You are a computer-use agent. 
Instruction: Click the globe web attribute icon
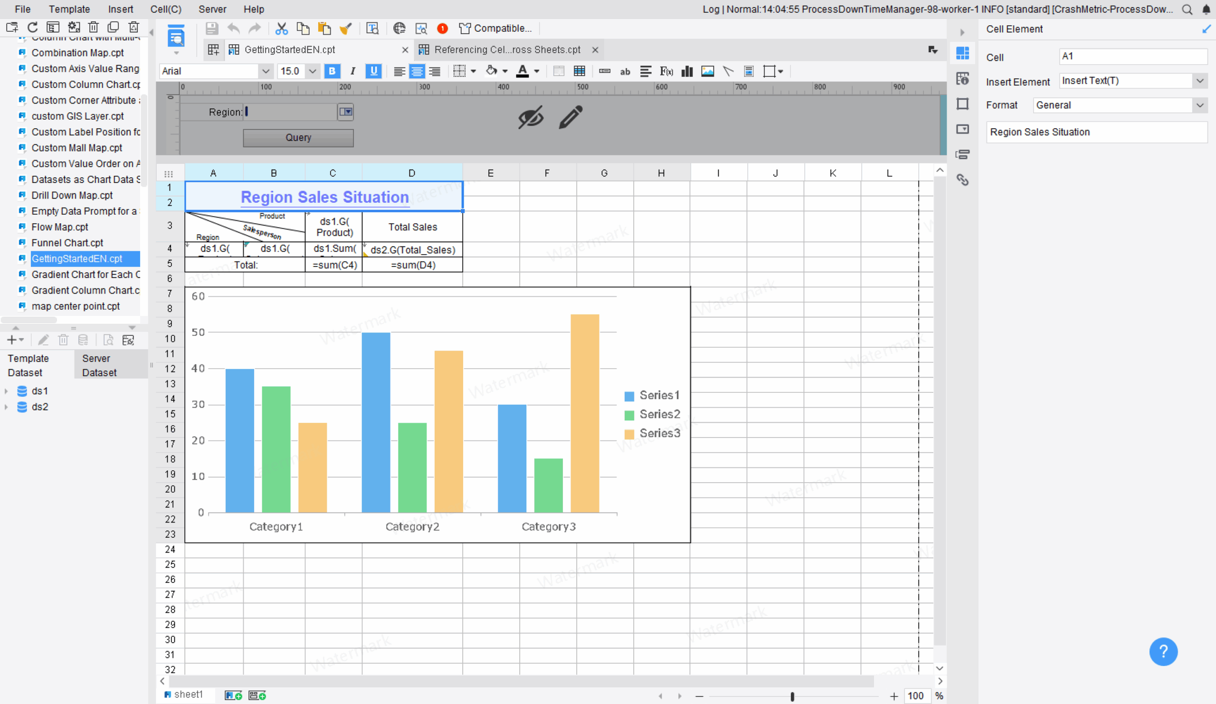click(x=399, y=29)
